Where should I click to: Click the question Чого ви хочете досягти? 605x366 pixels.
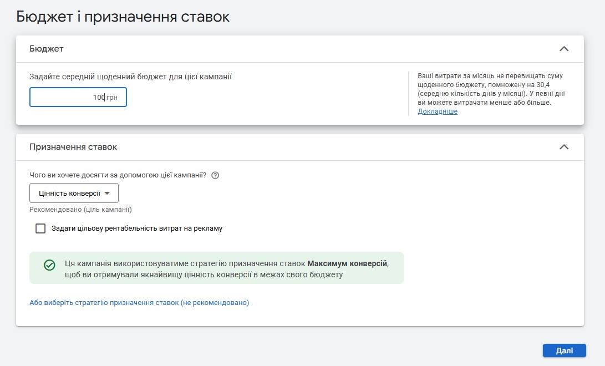click(118, 175)
